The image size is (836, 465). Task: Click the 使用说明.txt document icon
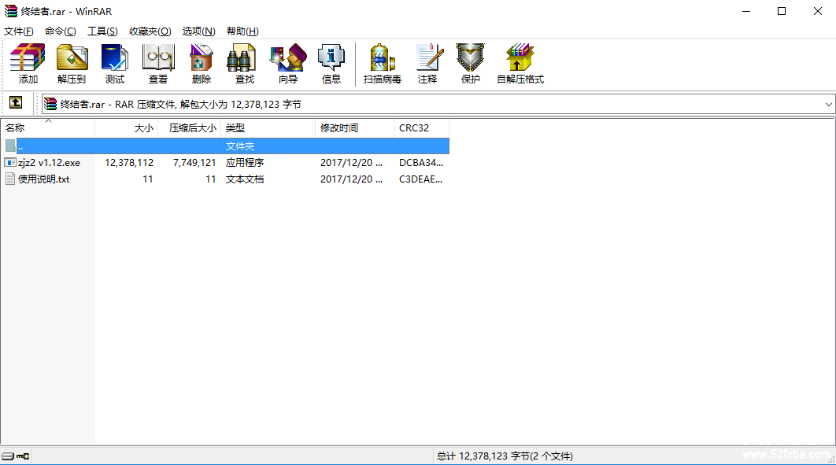10,179
